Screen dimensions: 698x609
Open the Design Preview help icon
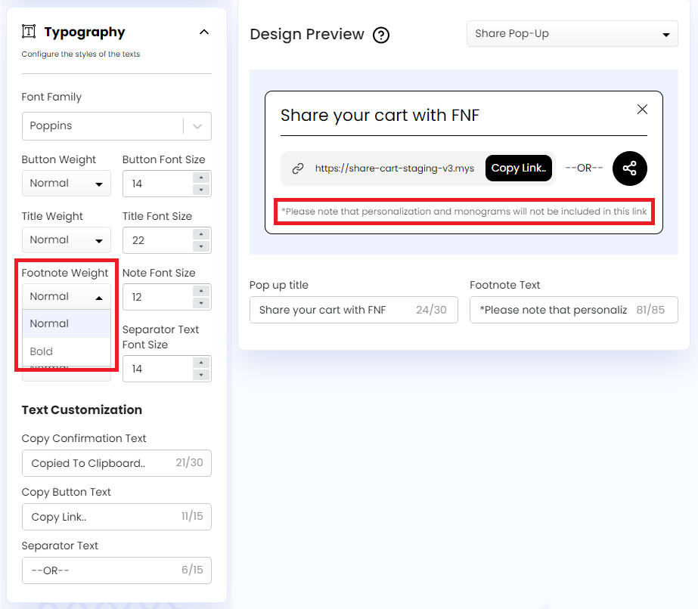click(x=381, y=35)
